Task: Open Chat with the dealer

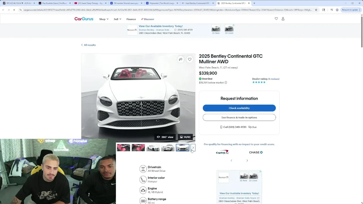Action: [x=252, y=127]
